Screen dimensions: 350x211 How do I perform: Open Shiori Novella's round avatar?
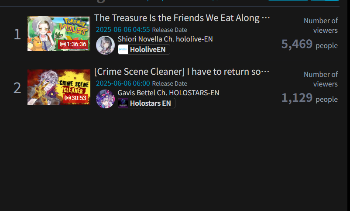pos(105,45)
